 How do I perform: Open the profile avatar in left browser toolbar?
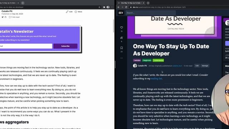click(108, 7)
